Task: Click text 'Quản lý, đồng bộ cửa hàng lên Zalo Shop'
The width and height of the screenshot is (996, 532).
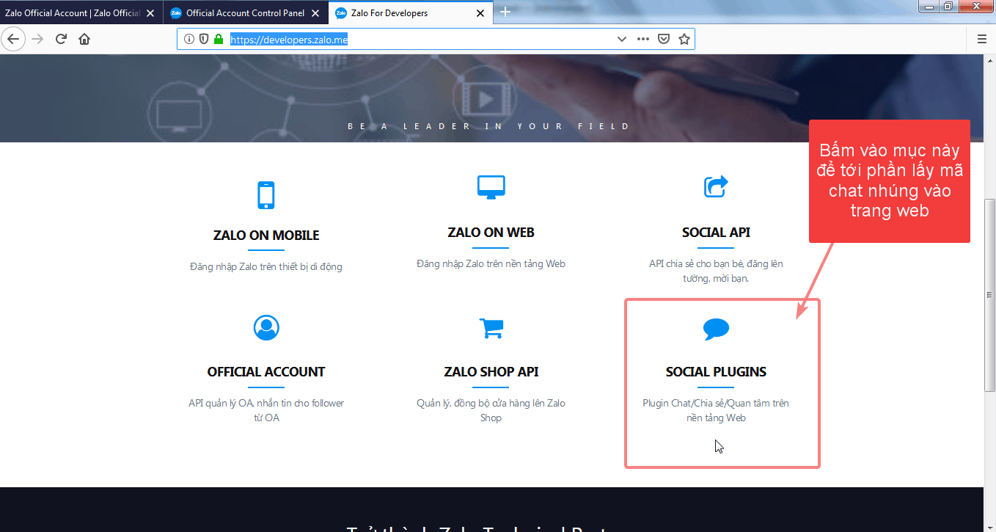Action: tap(491, 411)
